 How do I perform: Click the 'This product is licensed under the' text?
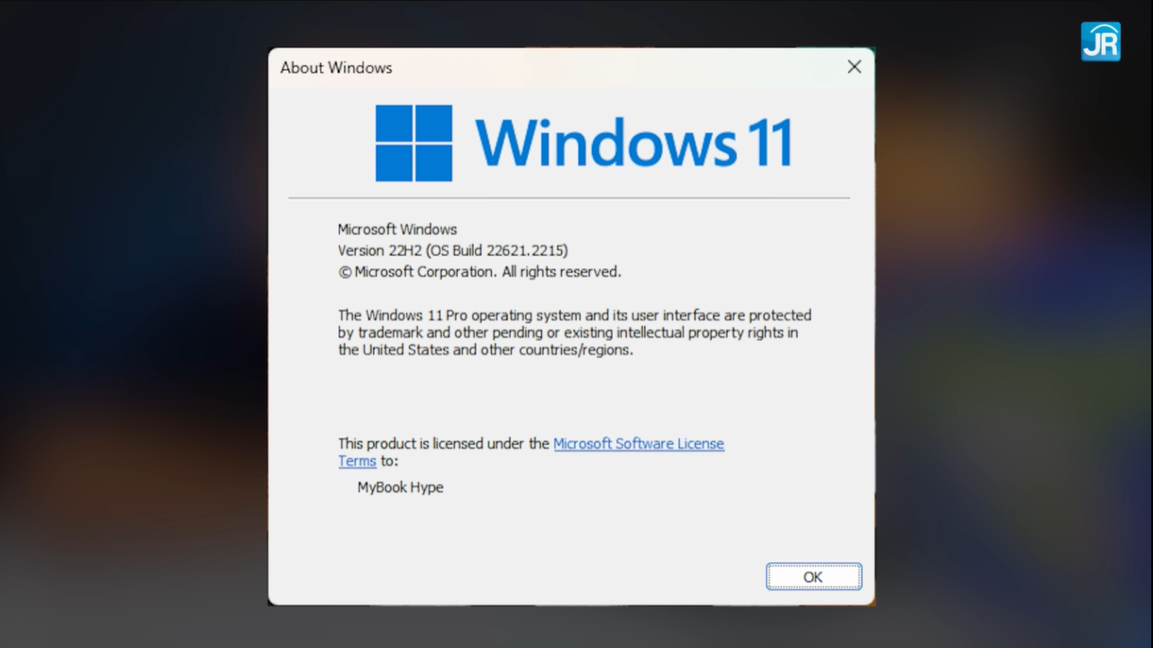(443, 444)
